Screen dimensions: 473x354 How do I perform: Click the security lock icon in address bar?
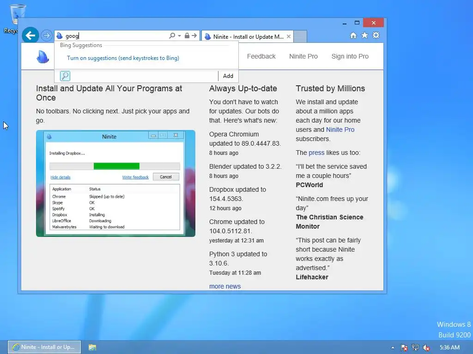pos(187,35)
